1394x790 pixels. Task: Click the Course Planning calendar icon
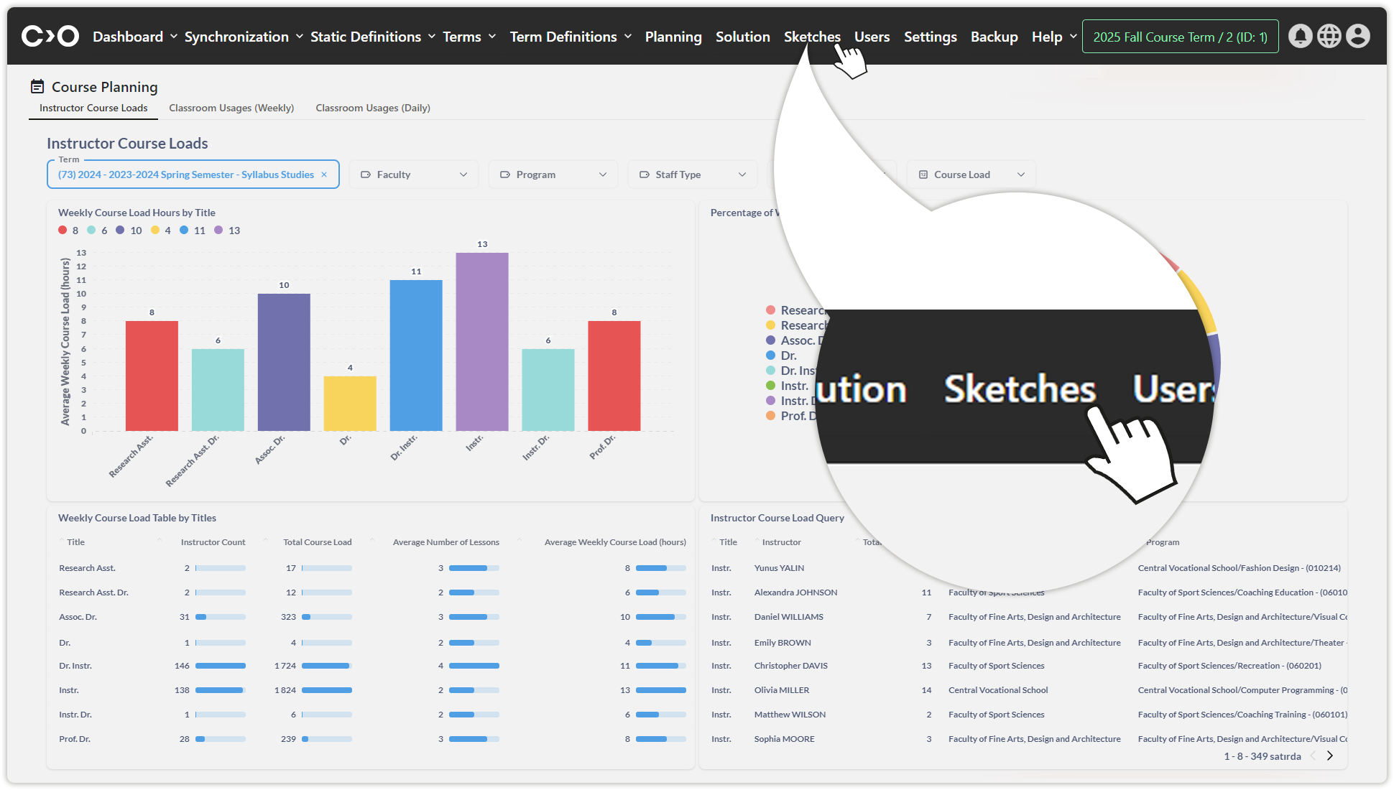pos(37,87)
